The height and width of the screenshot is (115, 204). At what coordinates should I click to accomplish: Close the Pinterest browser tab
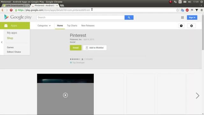click(57, 5)
